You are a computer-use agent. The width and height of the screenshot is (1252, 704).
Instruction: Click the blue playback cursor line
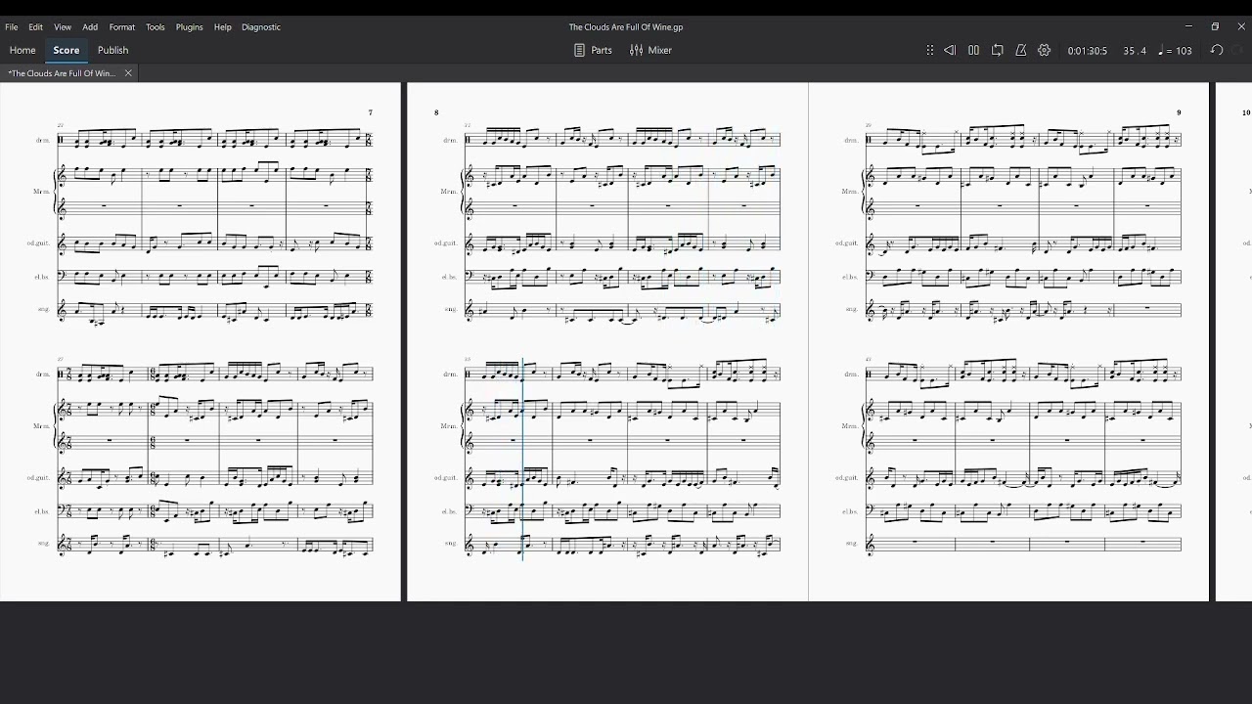[x=522, y=460]
